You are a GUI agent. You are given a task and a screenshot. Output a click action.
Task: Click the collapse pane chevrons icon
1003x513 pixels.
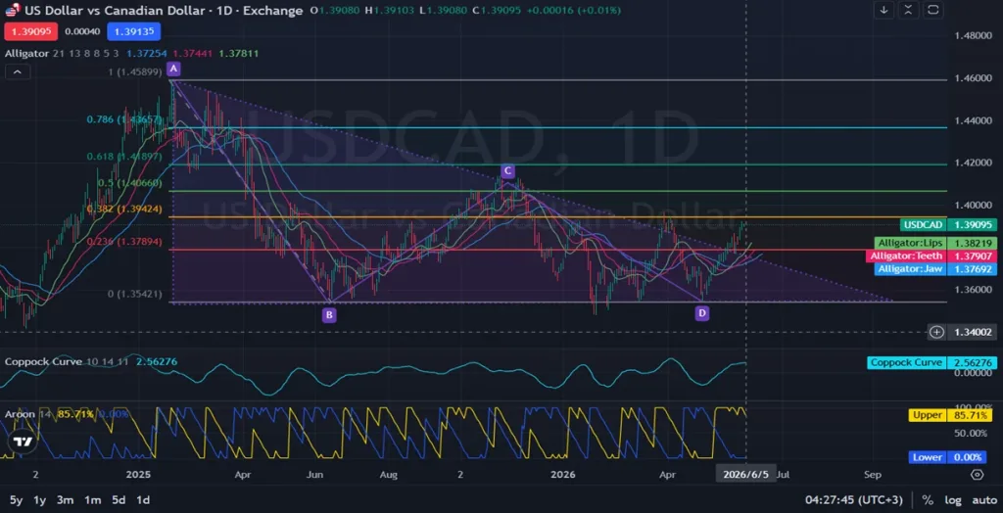pos(908,10)
